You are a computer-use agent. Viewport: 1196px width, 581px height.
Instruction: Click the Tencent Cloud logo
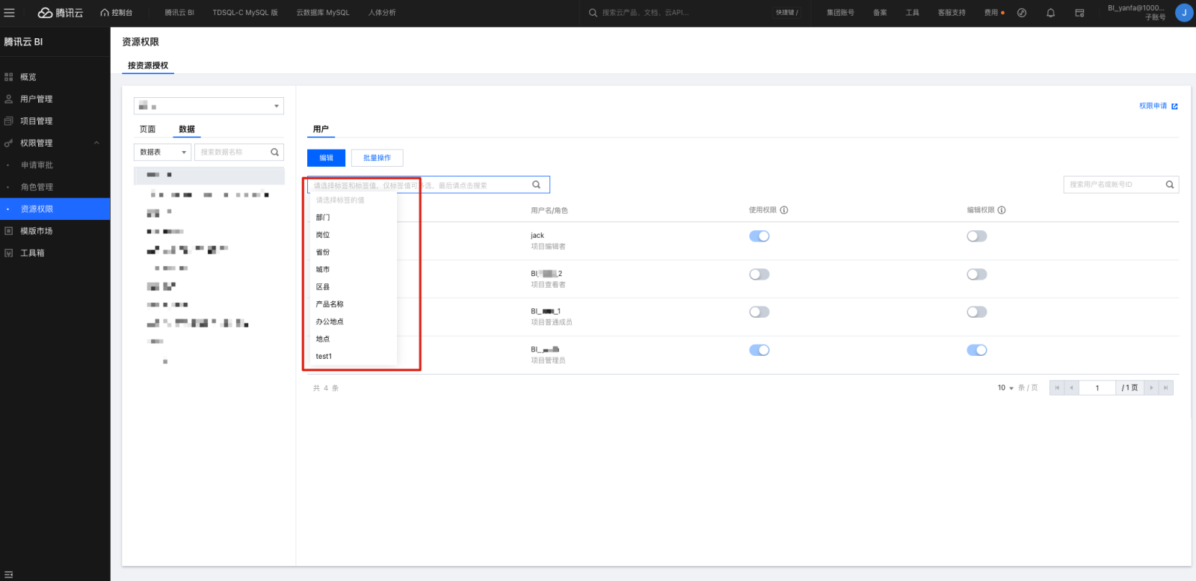click(x=61, y=13)
